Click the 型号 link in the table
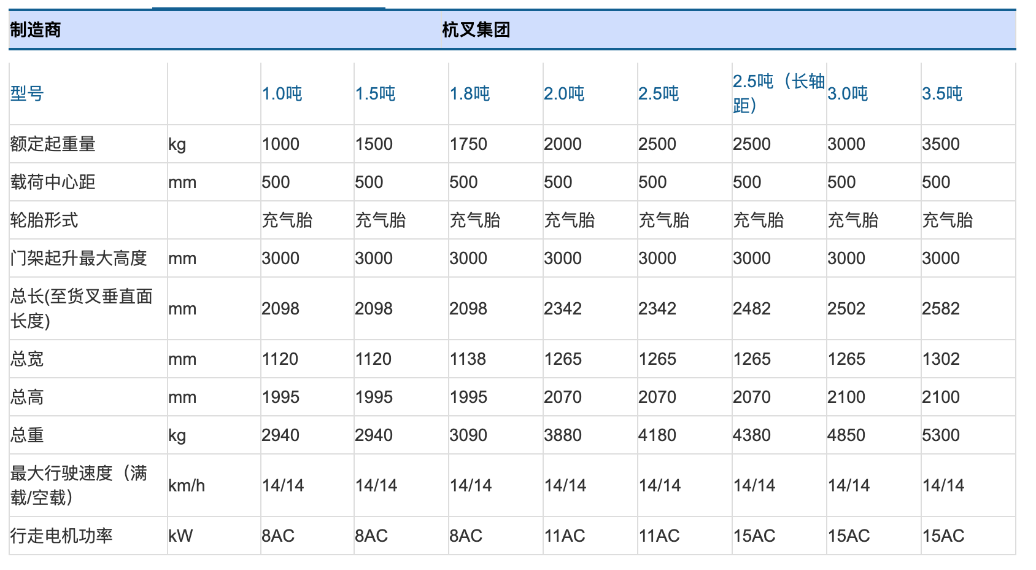 pyautogui.click(x=27, y=94)
